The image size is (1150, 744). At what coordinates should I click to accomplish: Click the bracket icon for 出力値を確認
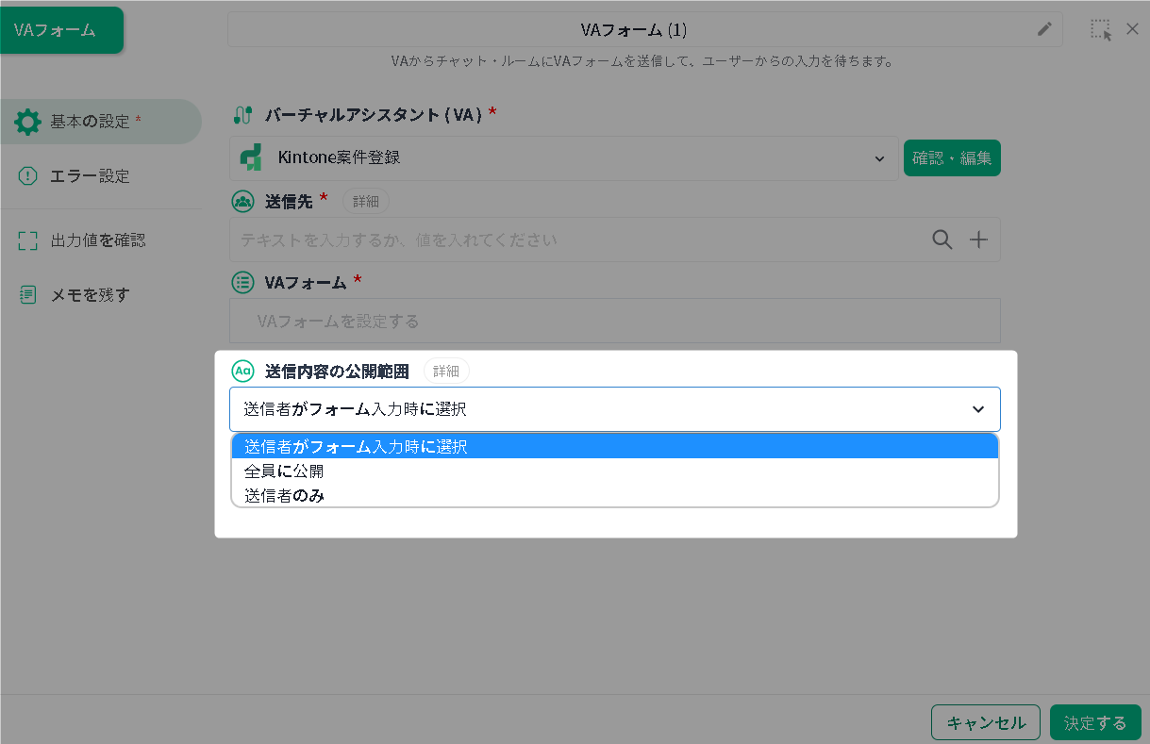(x=27, y=240)
